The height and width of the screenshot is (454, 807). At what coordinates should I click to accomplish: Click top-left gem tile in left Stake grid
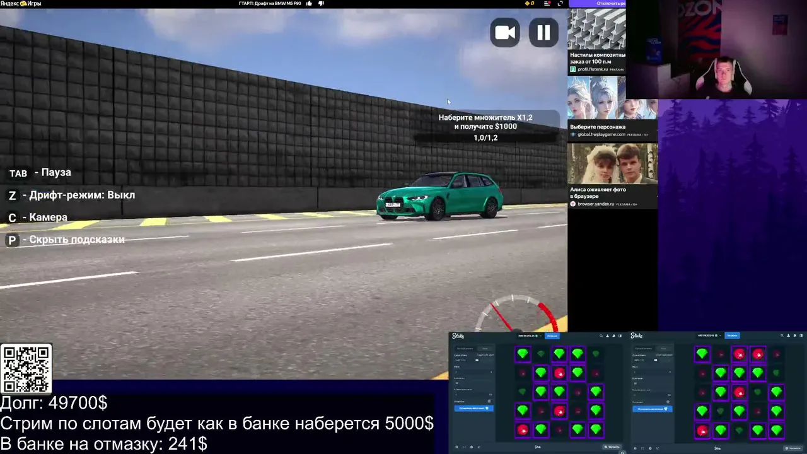[523, 354]
